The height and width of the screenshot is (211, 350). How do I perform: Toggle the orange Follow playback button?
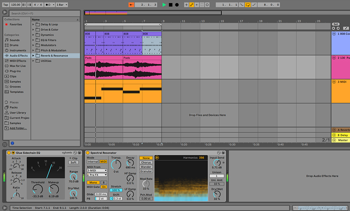pos(131,5)
